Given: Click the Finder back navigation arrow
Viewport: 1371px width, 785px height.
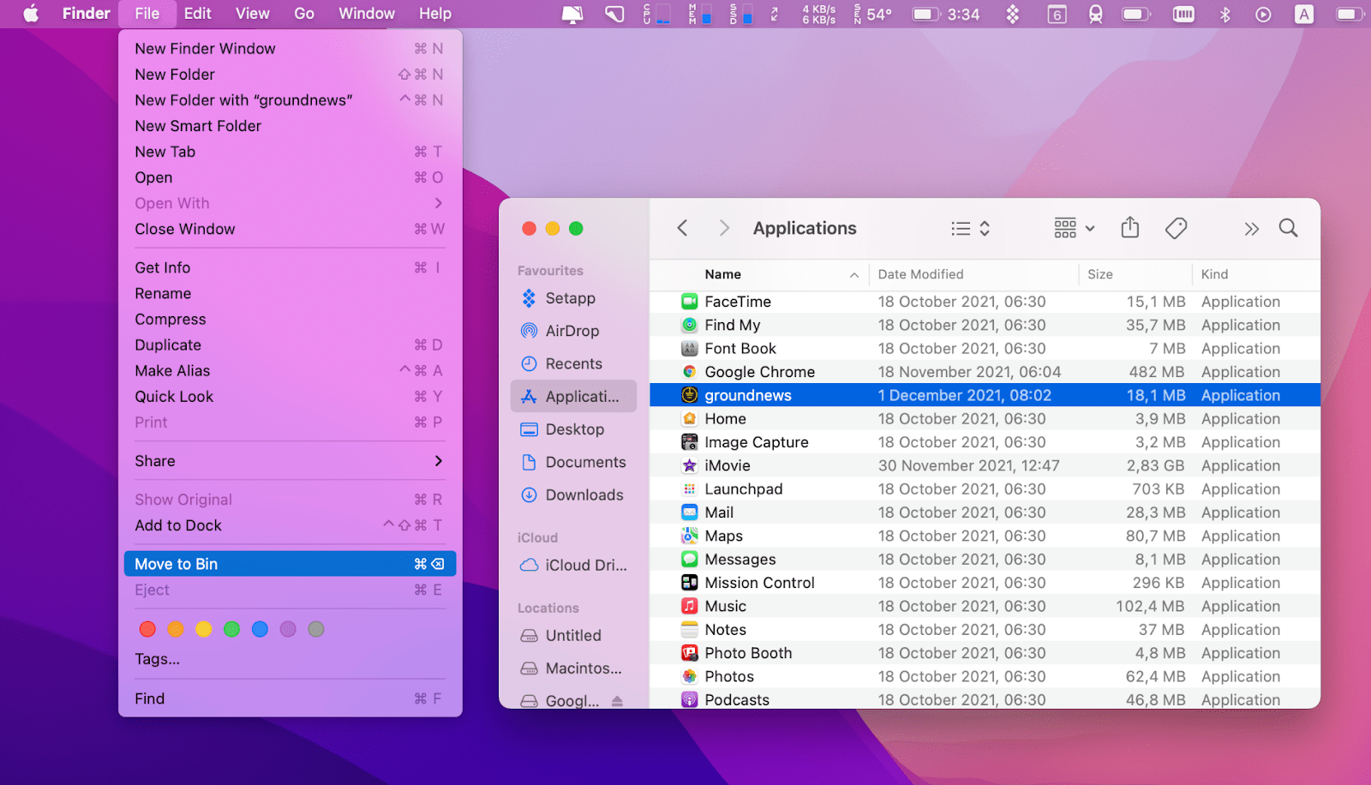Looking at the screenshot, I should click(x=682, y=228).
